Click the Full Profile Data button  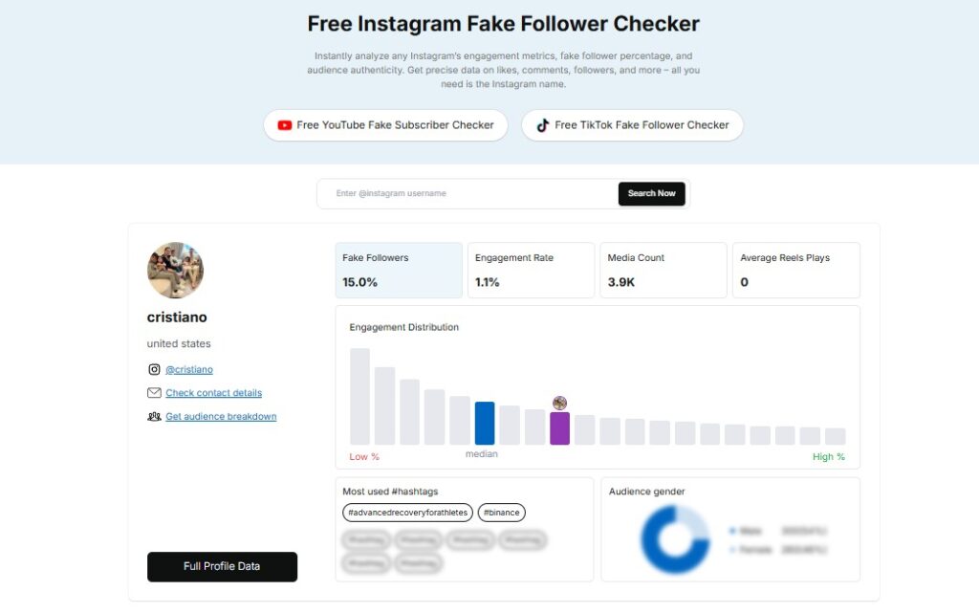coord(222,567)
